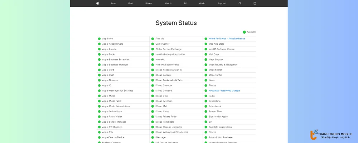
Task: Click status dot beside Apple Cash
Action: click(99, 75)
